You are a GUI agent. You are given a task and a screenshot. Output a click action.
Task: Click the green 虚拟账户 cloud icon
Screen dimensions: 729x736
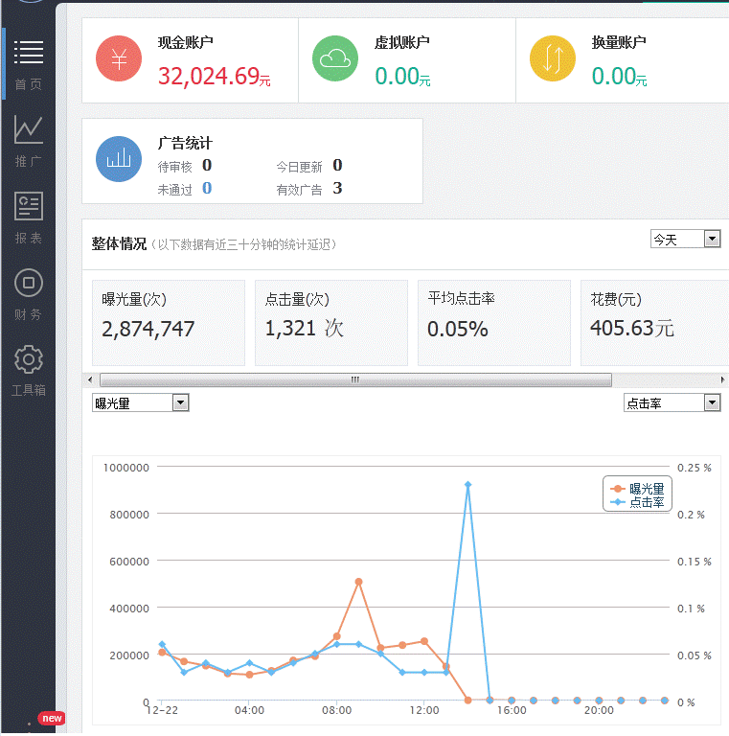[x=335, y=59]
